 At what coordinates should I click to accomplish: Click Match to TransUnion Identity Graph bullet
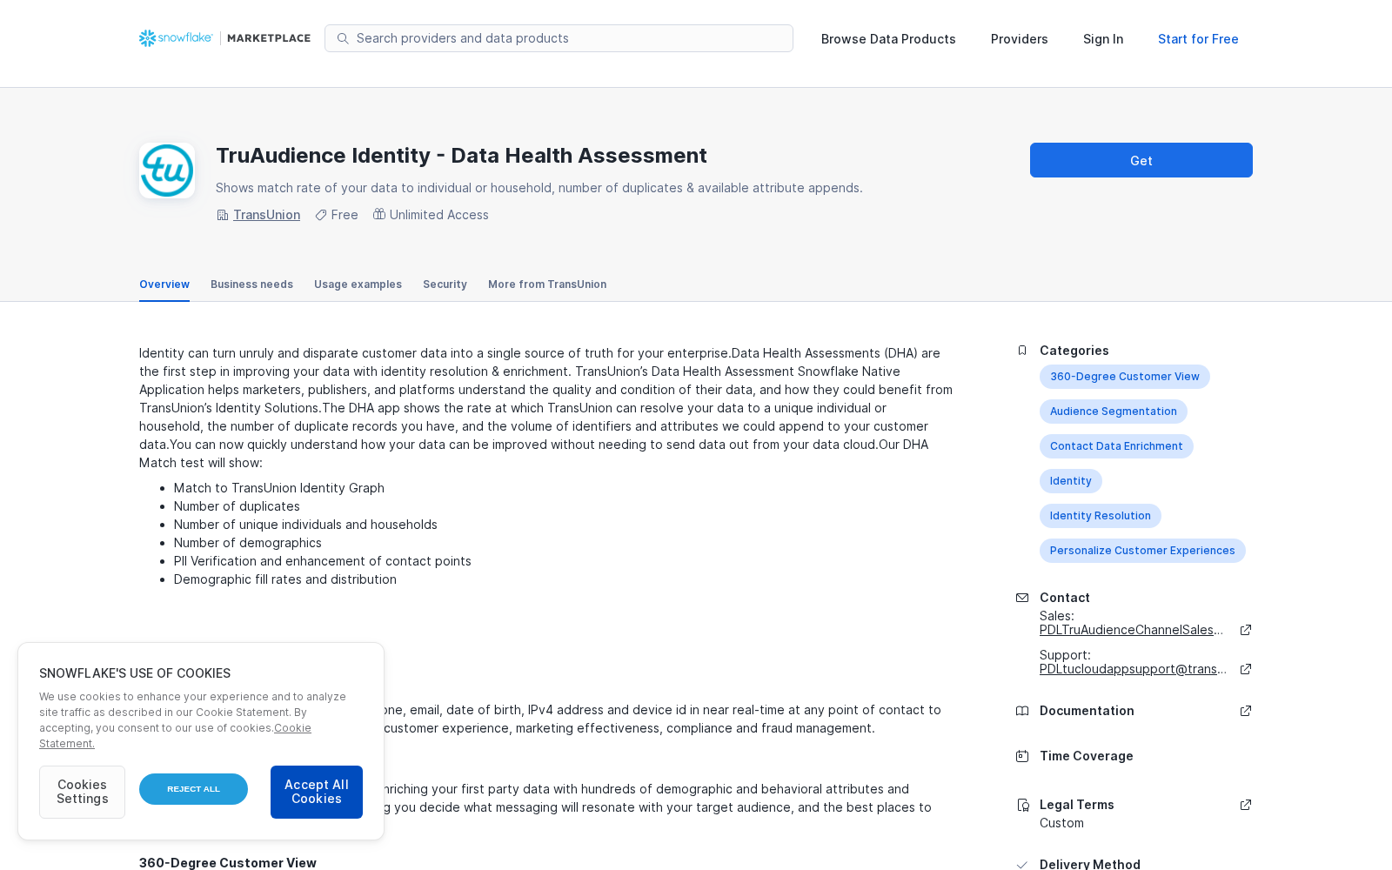(279, 488)
